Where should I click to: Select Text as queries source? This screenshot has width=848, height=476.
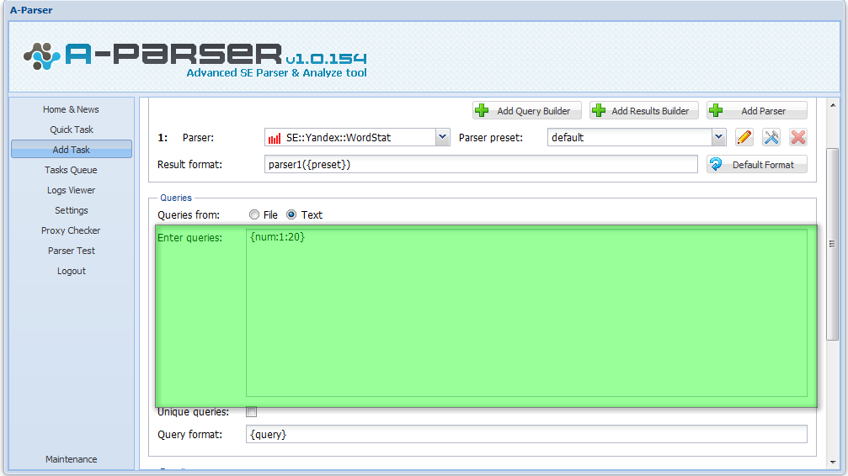(x=291, y=215)
